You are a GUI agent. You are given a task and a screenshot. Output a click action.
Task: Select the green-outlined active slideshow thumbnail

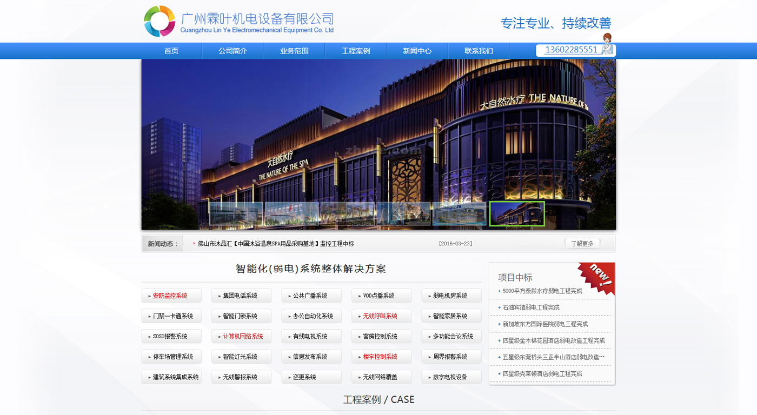pos(517,213)
